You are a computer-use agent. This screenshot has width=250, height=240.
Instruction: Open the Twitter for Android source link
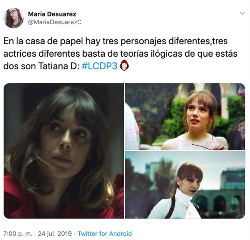[x=105, y=233]
